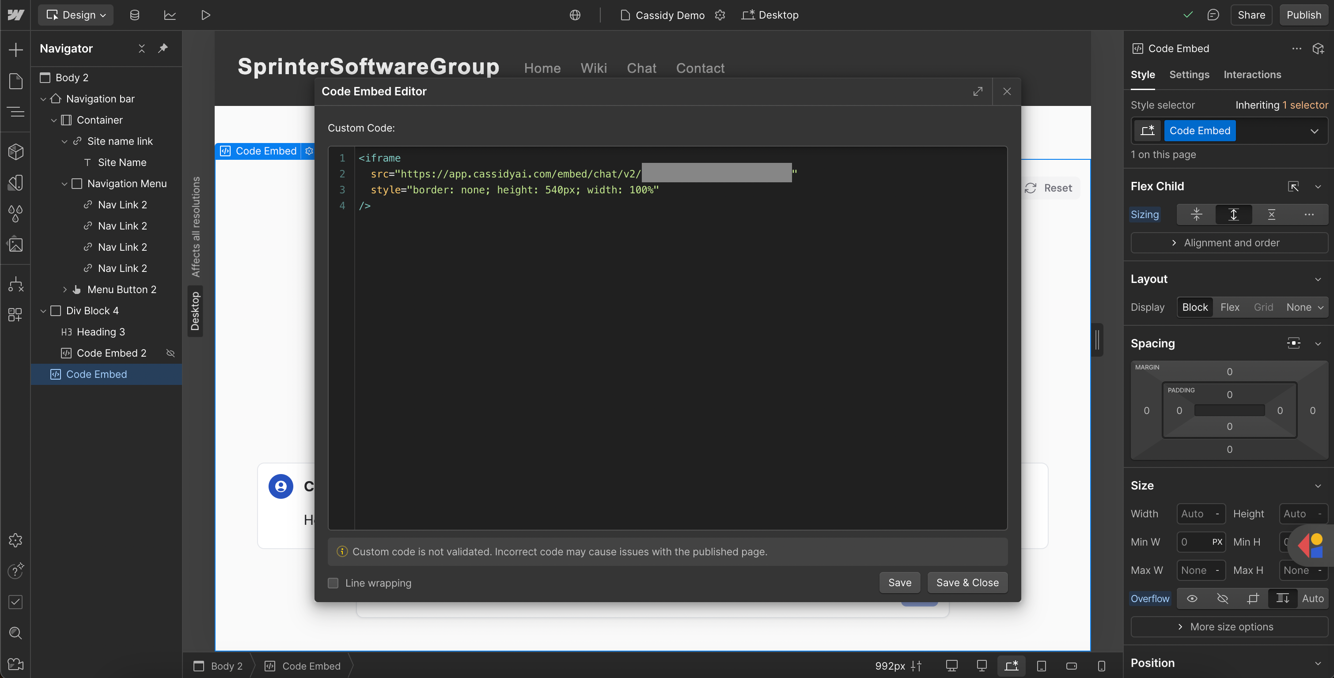Screen dimensions: 1334x678
Task: Switch to the Settings tab
Action: point(1190,75)
